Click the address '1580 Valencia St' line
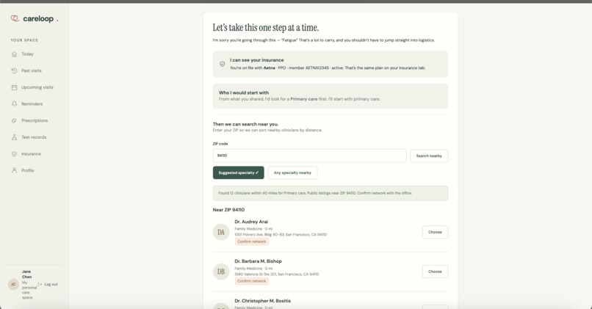This screenshot has height=309, width=592. (x=276, y=275)
